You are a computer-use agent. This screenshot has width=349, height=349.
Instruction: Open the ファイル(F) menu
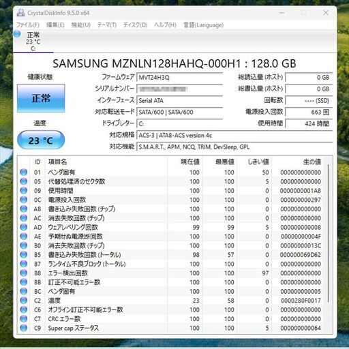[x=28, y=25]
